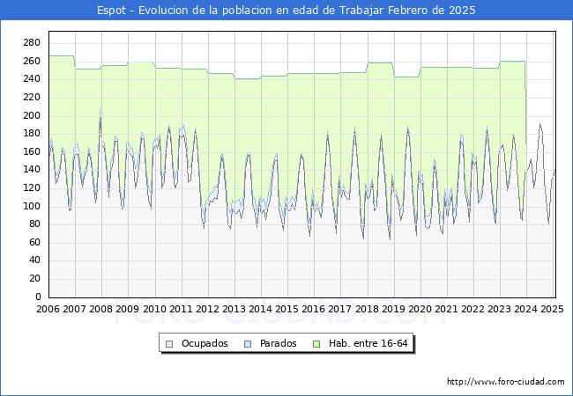Click the 220 y-axis value

32,98
